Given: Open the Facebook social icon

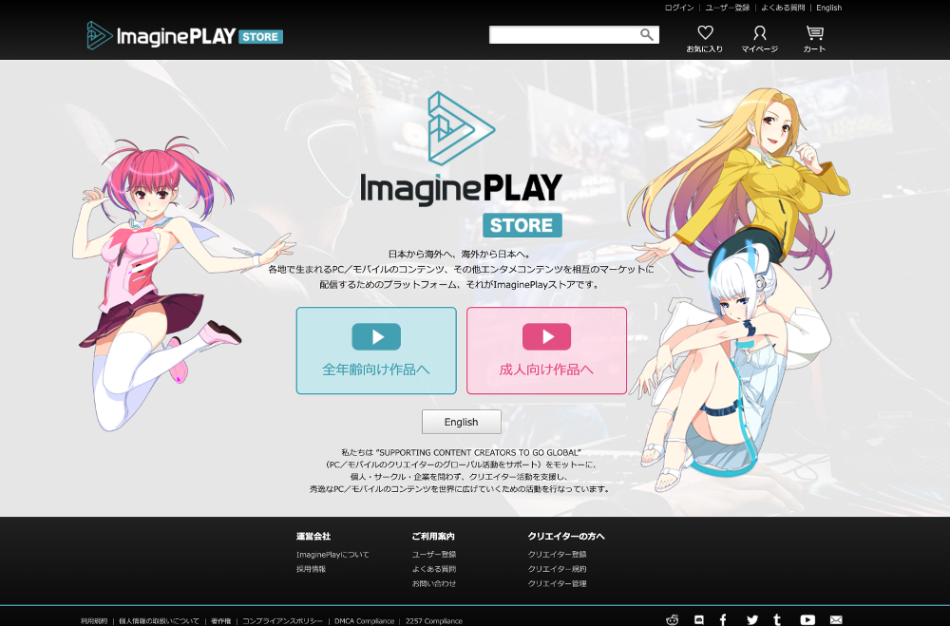Looking at the screenshot, I should pyautogui.click(x=723, y=620).
